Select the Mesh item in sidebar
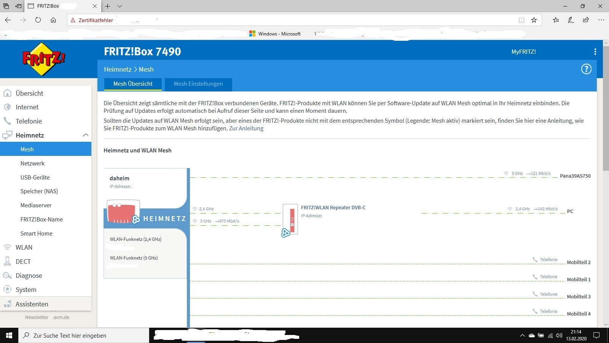This screenshot has height=343, width=609. point(46,149)
